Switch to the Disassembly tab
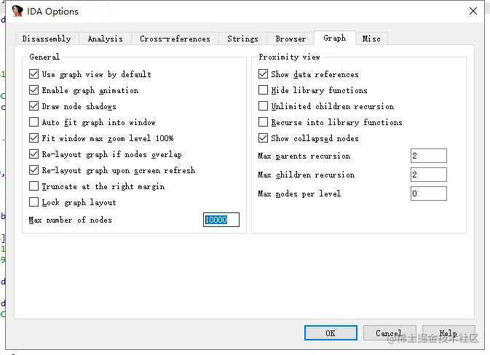Screen dimensions: 490x355 [x=47, y=39]
